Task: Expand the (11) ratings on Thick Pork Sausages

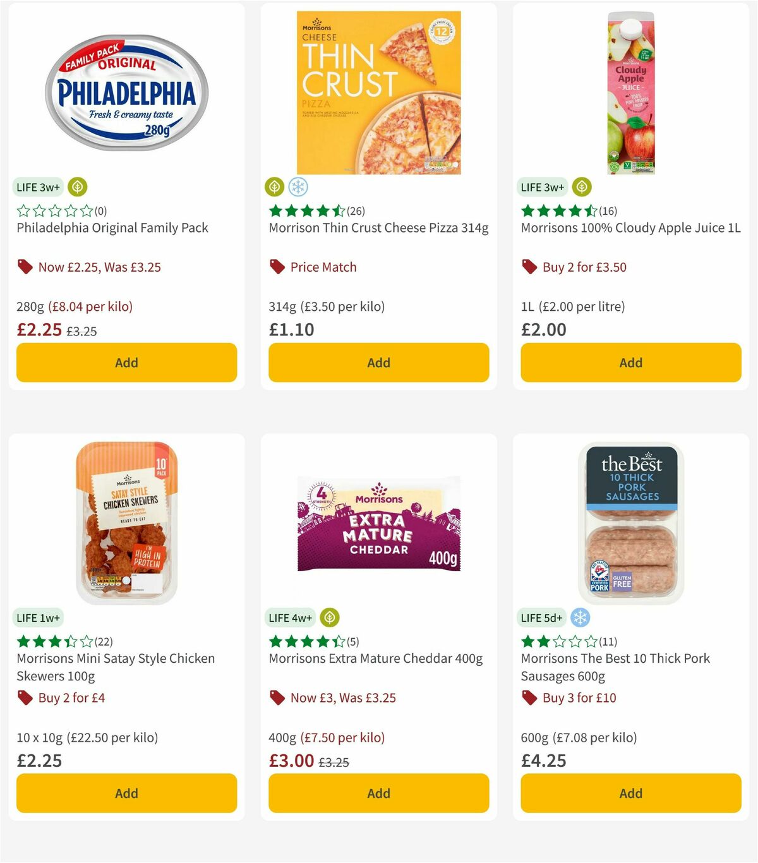Action: pos(608,641)
